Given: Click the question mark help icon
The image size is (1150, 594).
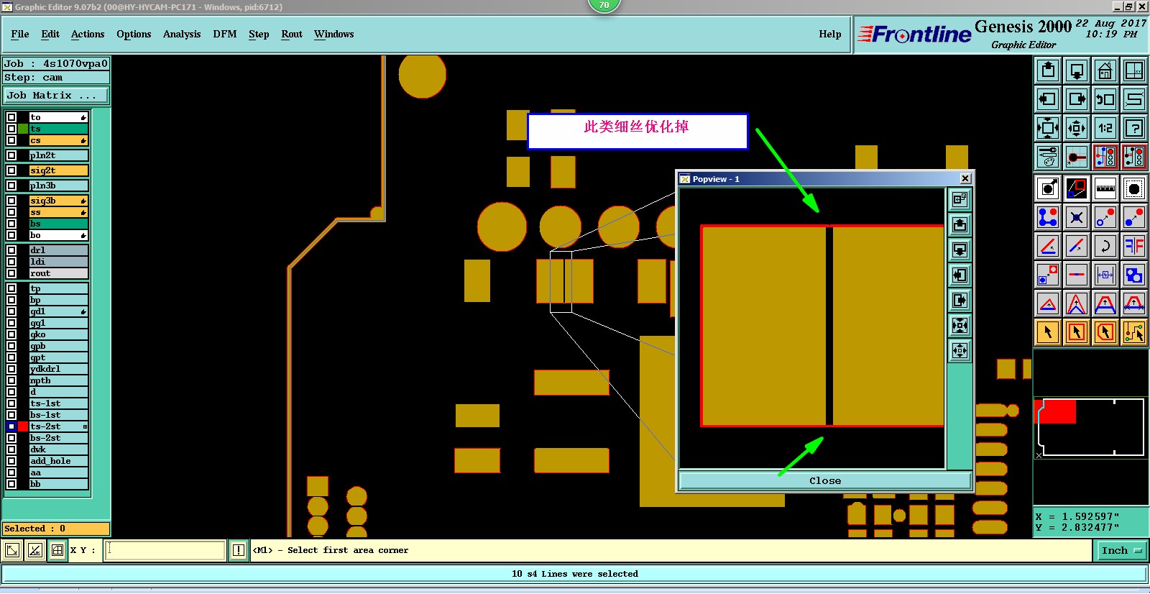Looking at the screenshot, I should point(1134,129).
